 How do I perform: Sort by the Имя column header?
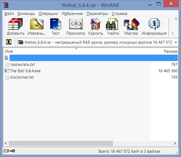[x=77, y=51]
